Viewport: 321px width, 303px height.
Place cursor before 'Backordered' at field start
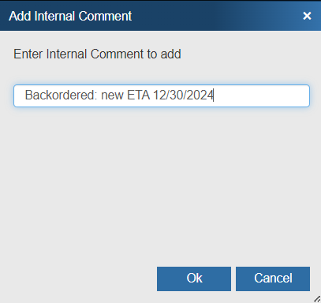point(25,95)
